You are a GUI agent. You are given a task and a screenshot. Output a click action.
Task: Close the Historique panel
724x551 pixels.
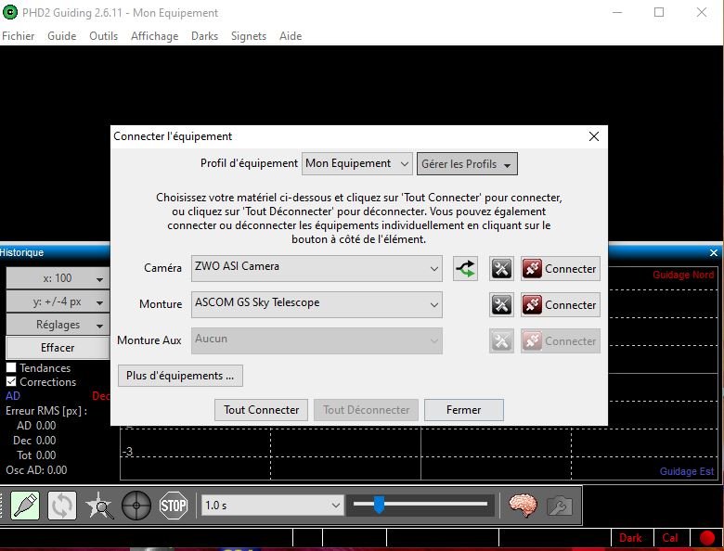click(714, 252)
